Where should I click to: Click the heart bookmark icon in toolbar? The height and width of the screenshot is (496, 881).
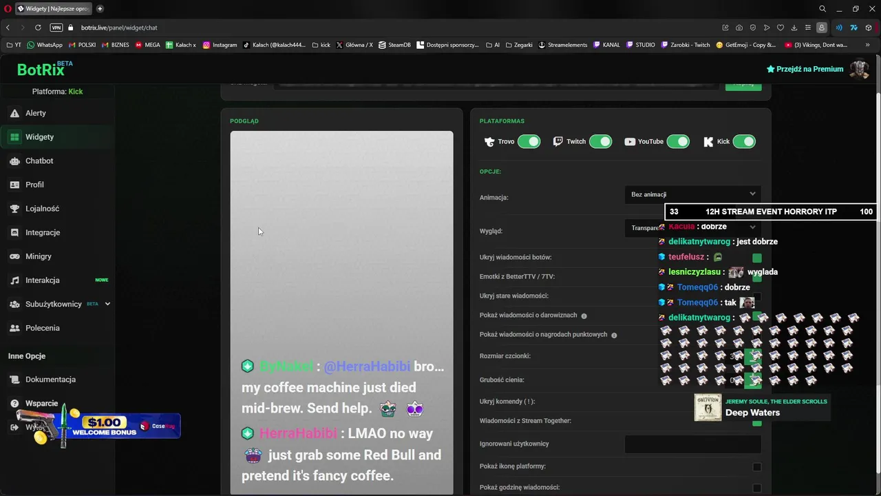click(x=781, y=28)
